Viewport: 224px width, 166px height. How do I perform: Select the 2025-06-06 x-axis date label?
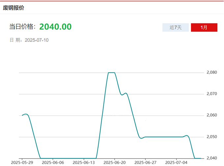pyautogui.click(x=53, y=162)
